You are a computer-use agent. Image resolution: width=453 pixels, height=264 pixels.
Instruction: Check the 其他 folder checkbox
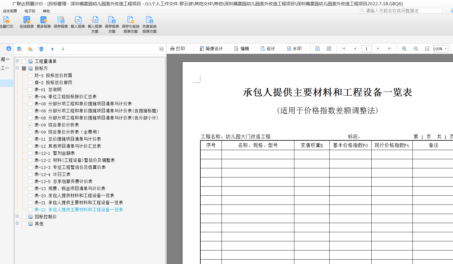24,224
